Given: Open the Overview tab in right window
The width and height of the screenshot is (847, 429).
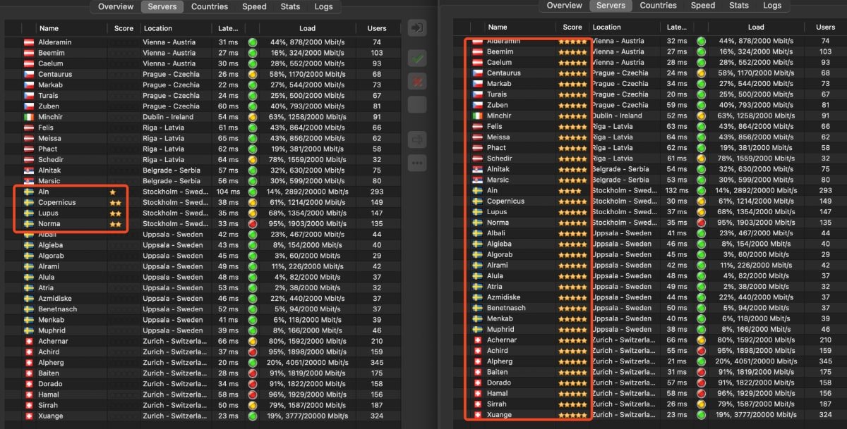Looking at the screenshot, I should (565, 5).
